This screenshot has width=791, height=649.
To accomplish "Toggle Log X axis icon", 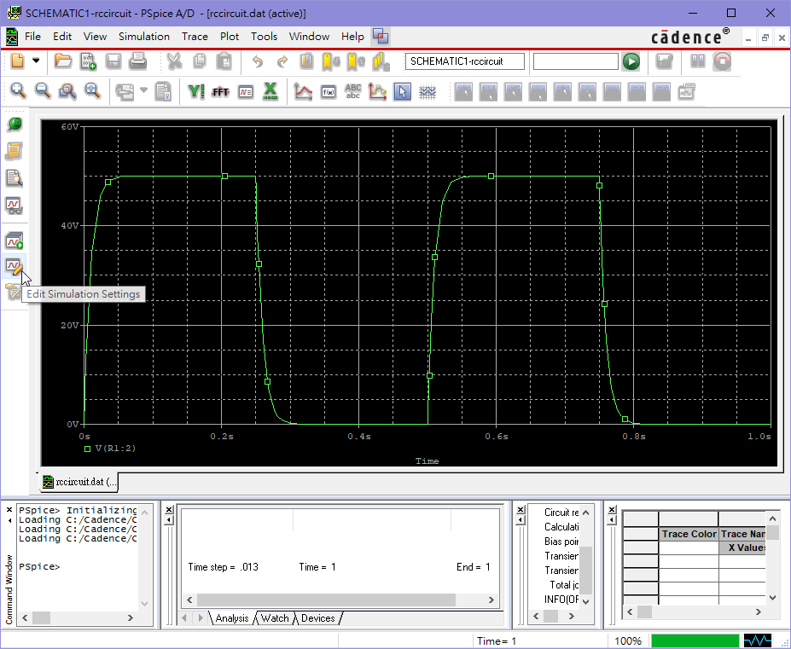I will (x=270, y=91).
